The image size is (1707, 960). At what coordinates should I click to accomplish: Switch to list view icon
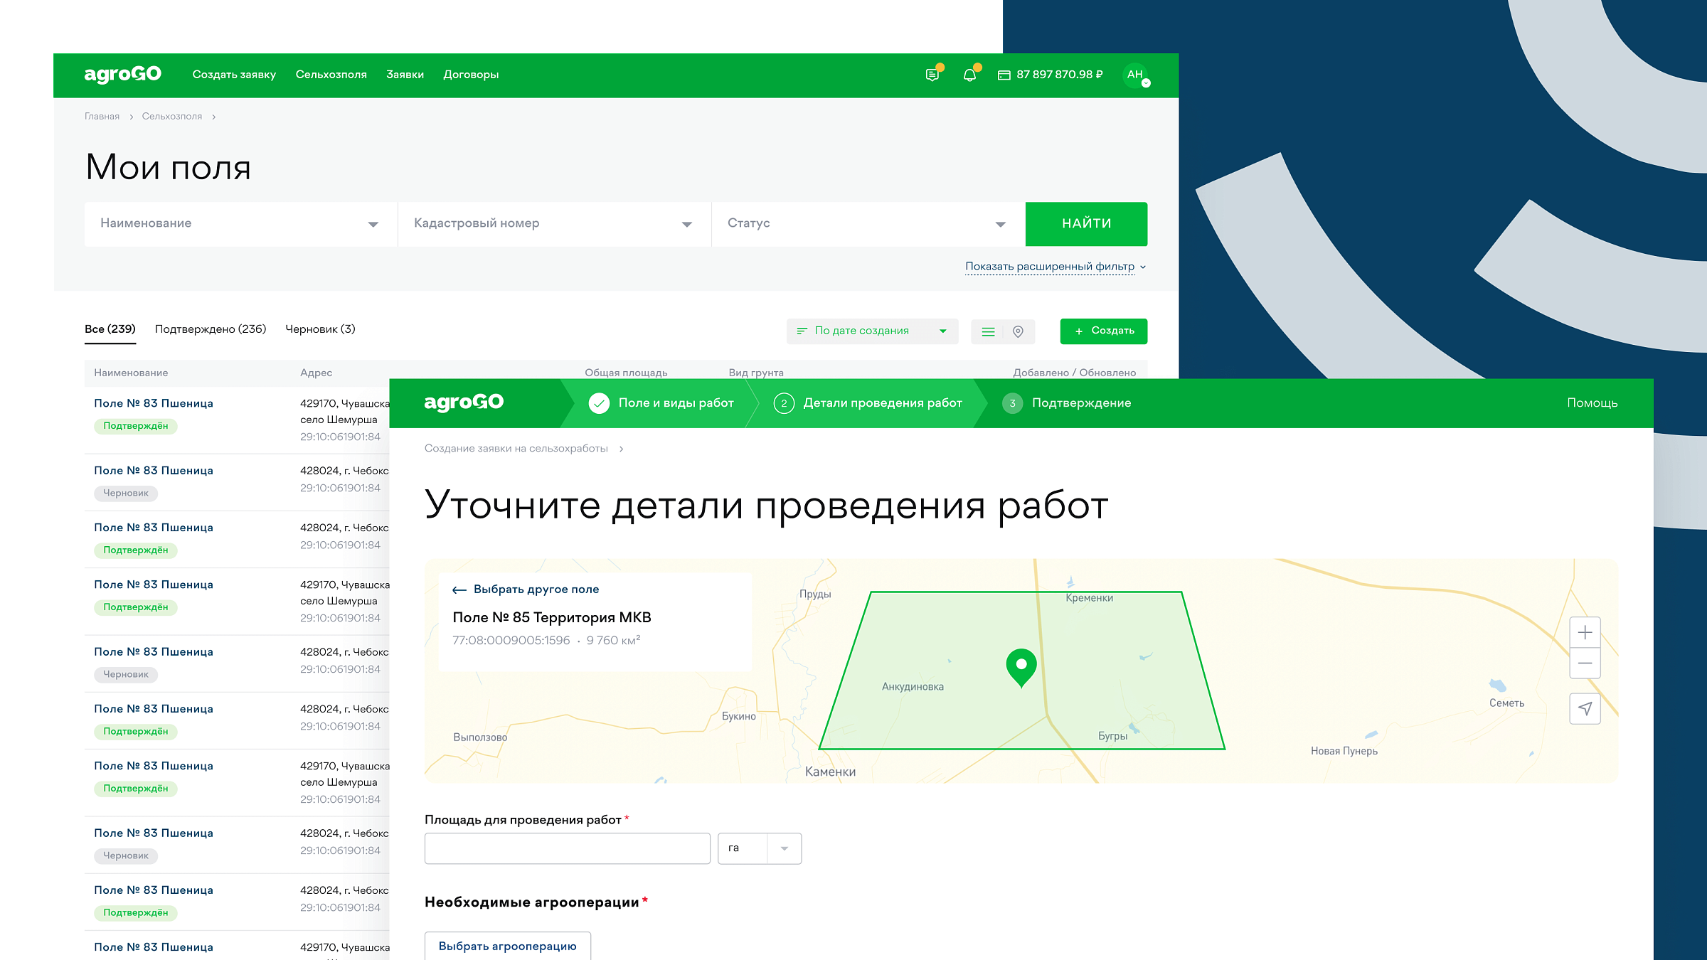[988, 331]
